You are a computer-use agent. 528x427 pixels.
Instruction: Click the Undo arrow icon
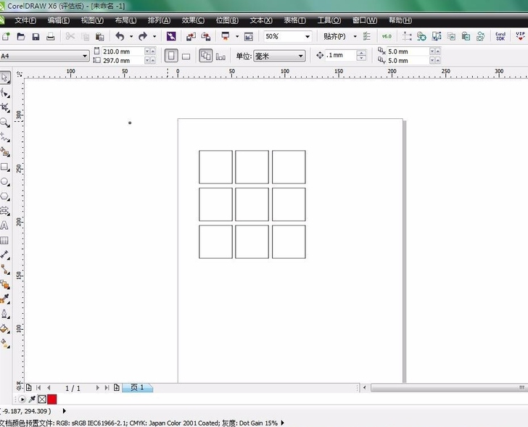coord(120,36)
